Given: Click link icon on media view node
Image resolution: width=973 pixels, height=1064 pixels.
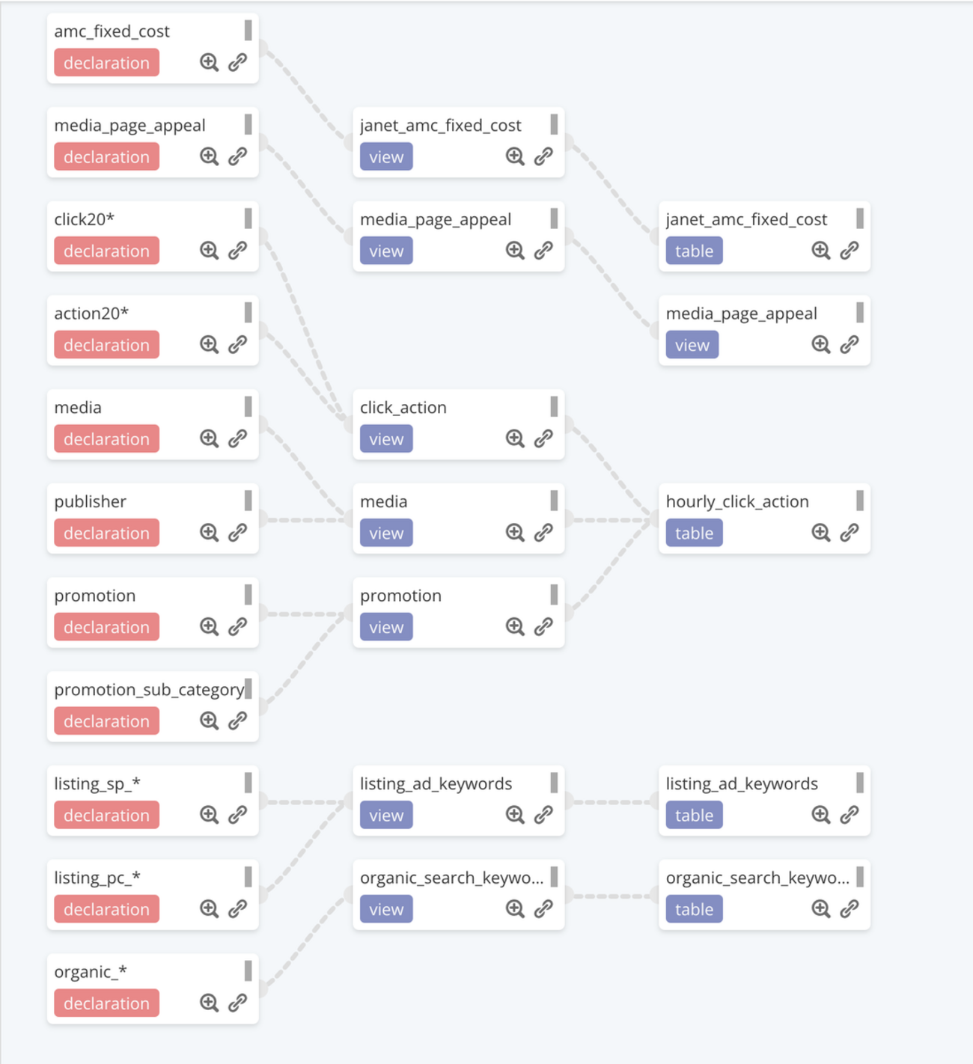Looking at the screenshot, I should (x=544, y=533).
